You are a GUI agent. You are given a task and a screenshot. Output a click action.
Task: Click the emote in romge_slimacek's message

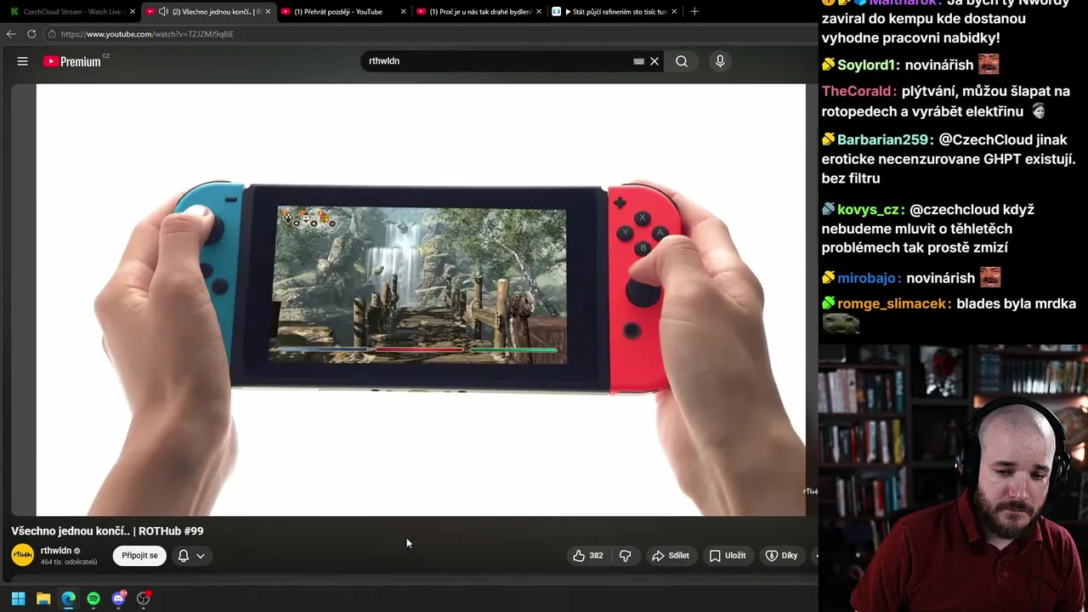[x=841, y=324]
